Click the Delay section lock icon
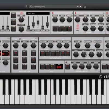 point(104,13)
